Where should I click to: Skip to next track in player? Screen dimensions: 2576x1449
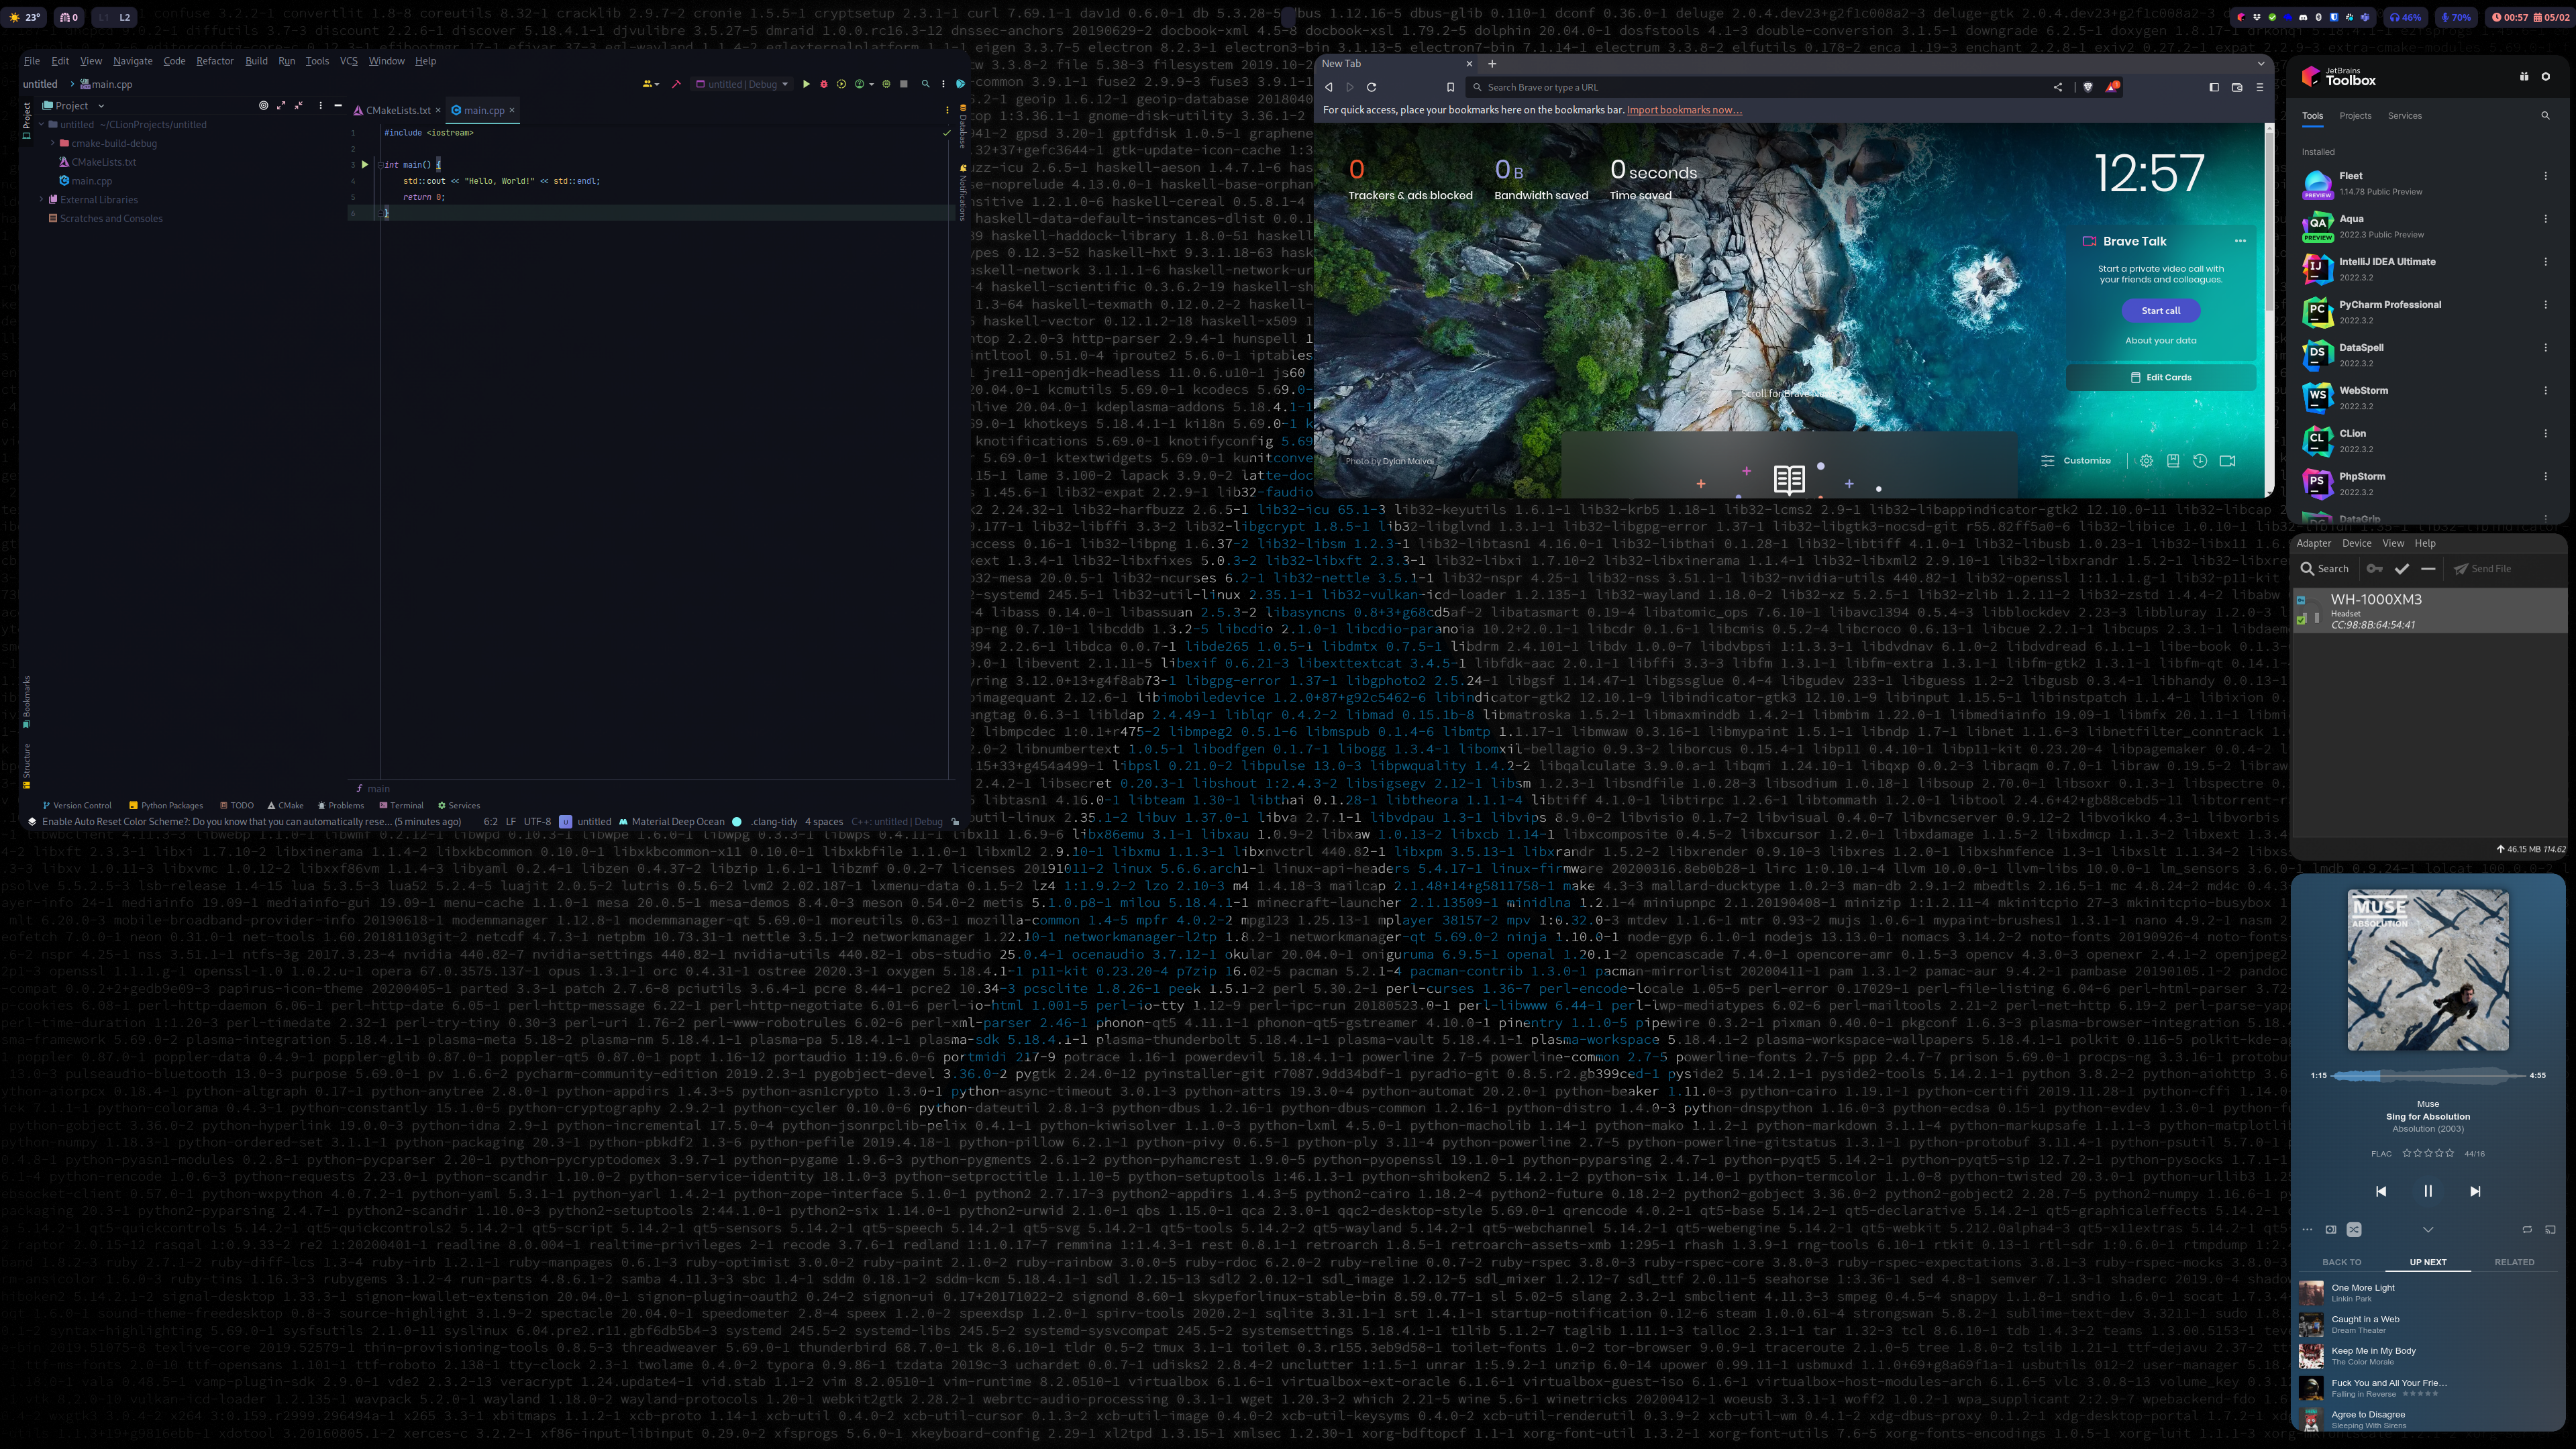click(2475, 1191)
